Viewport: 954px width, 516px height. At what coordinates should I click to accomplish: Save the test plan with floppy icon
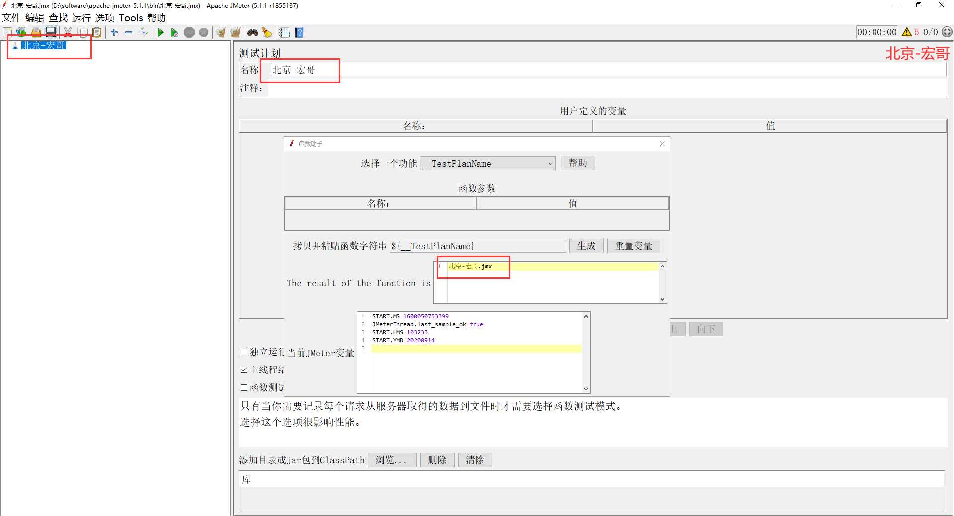click(x=51, y=32)
